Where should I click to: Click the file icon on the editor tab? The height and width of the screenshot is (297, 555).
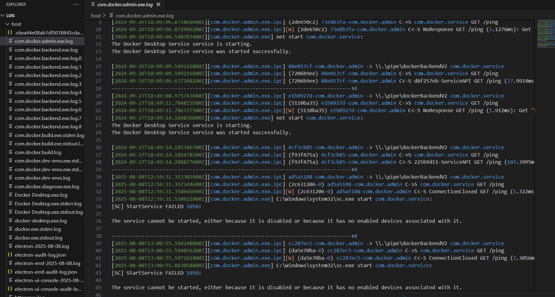coord(93,5)
